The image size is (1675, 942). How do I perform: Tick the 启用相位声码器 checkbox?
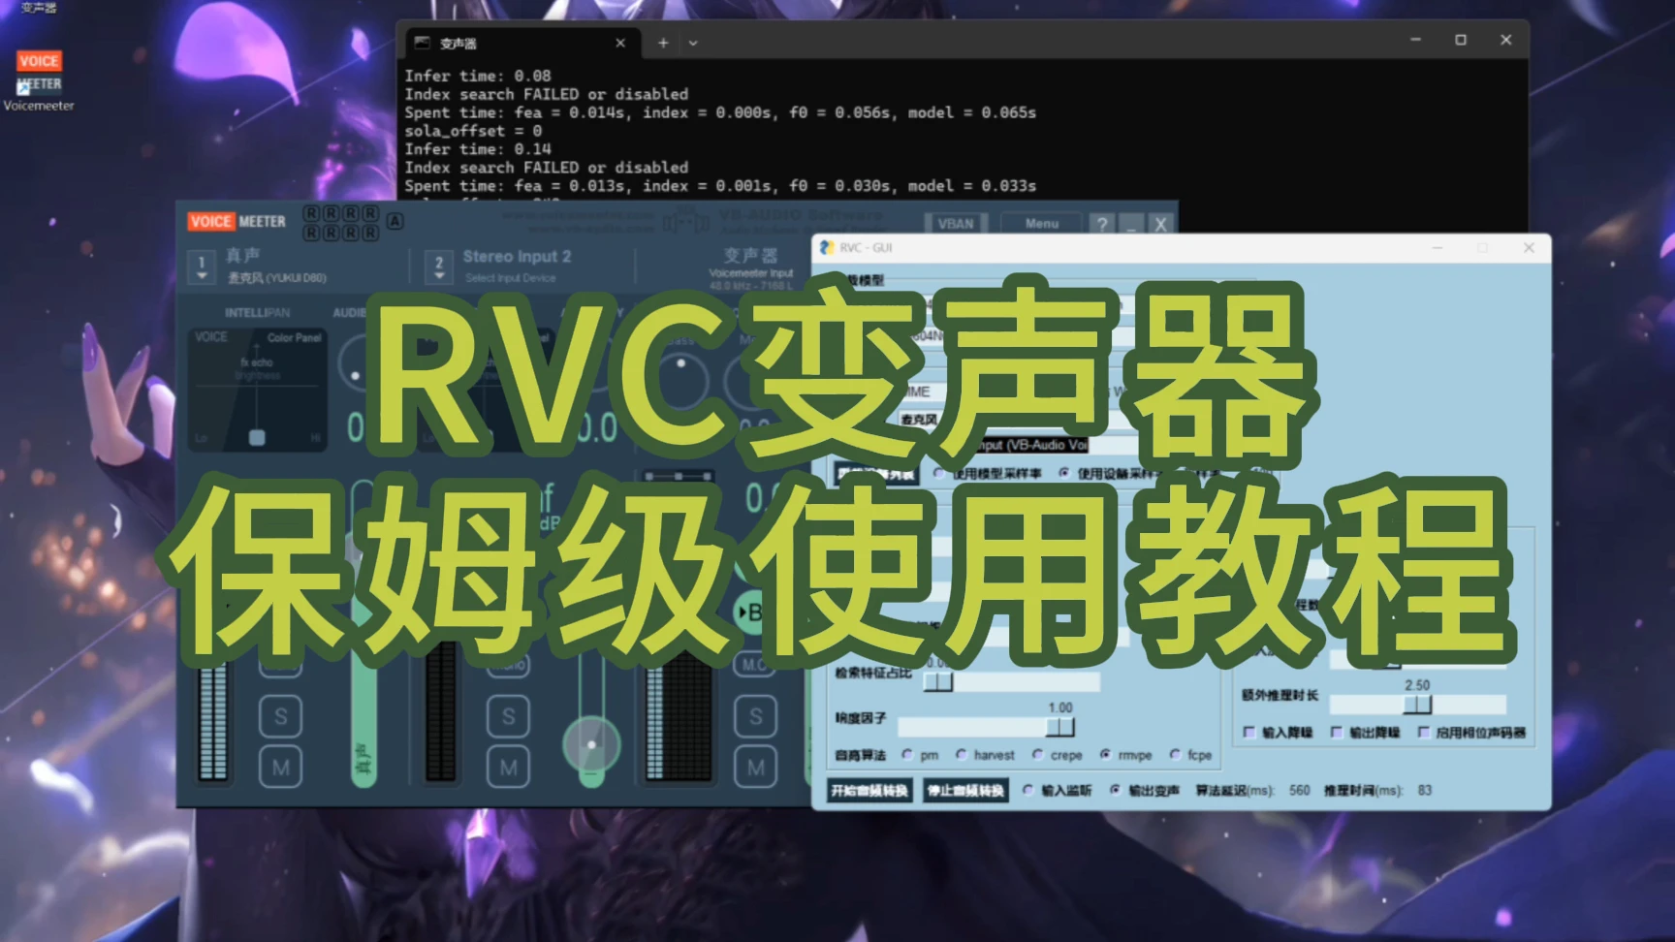tap(1424, 733)
